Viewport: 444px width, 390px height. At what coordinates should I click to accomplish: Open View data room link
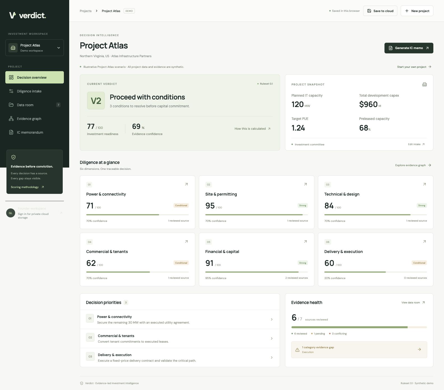pyautogui.click(x=413, y=303)
